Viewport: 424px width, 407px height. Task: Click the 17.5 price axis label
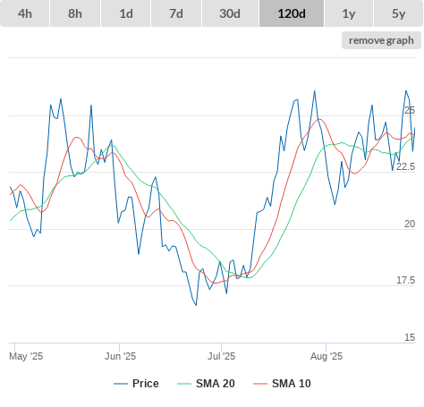[x=405, y=280]
